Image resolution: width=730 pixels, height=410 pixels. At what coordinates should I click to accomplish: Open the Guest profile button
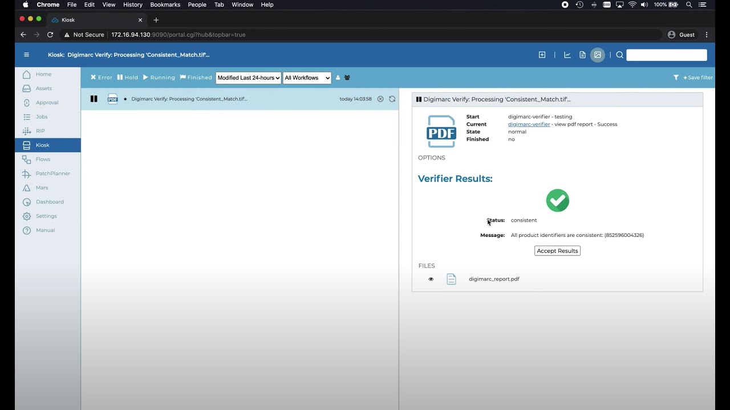coord(682,35)
